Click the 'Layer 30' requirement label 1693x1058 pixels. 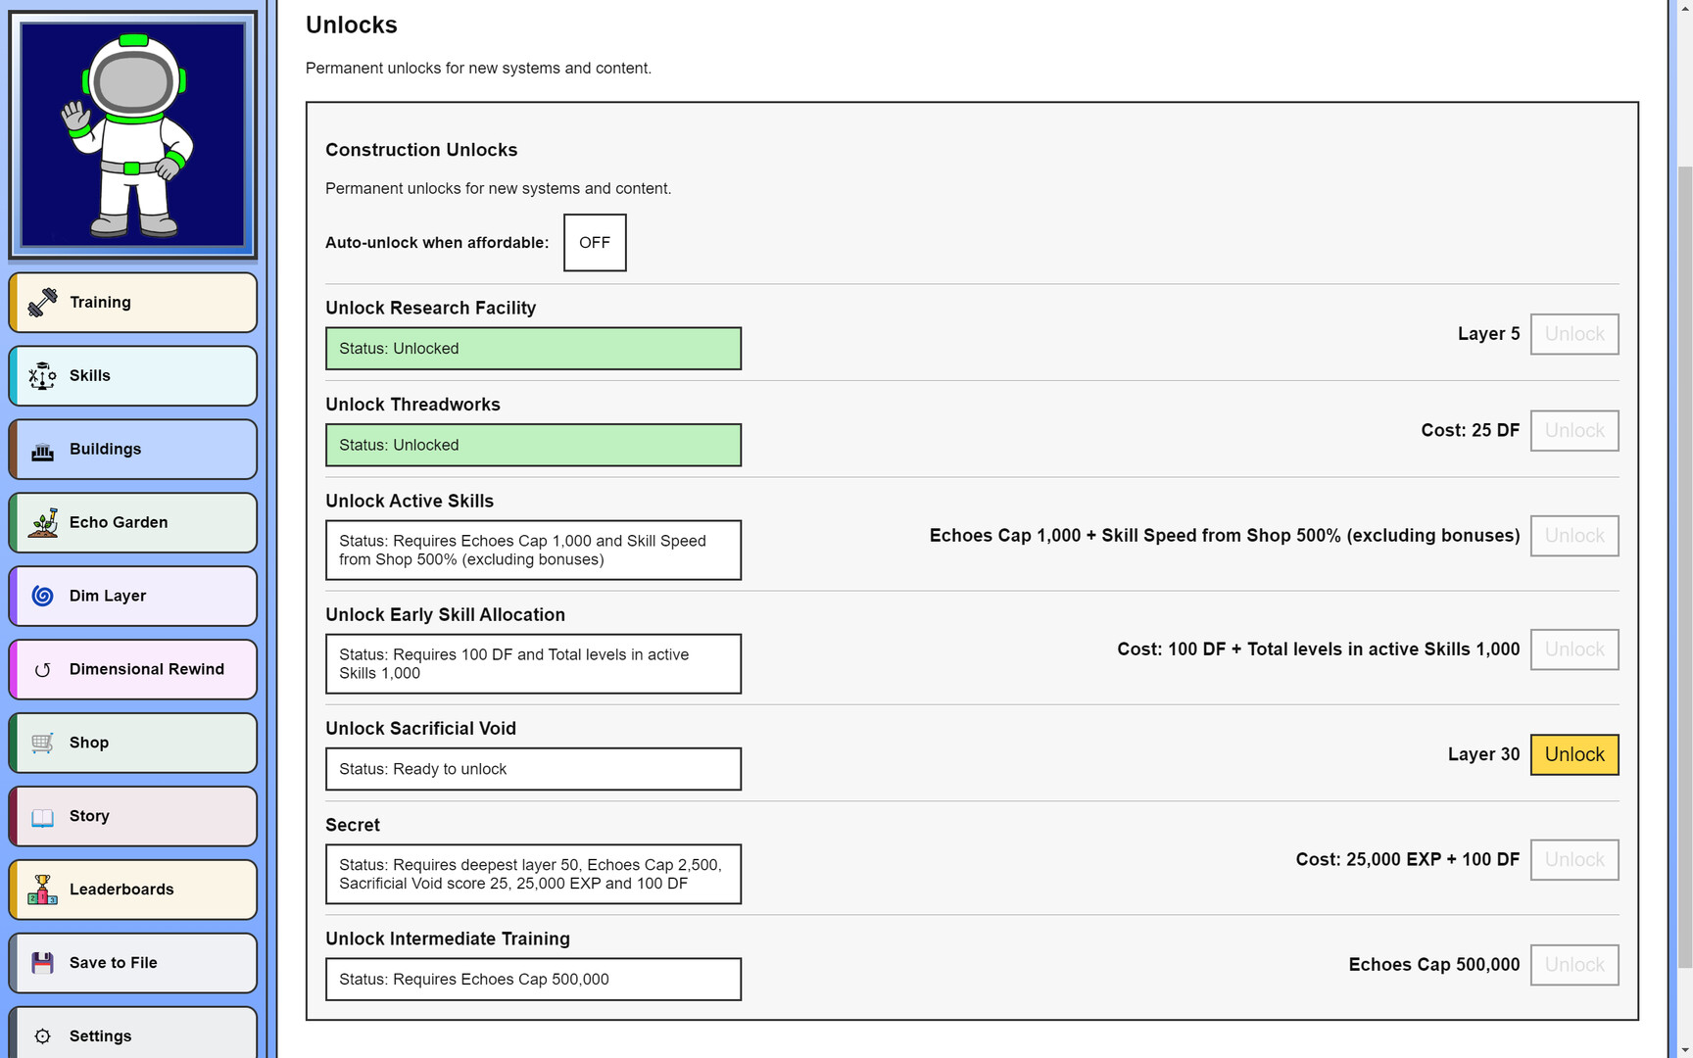click(1484, 755)
